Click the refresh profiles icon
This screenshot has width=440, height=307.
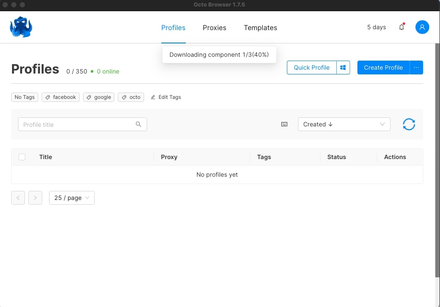(409, 124)
